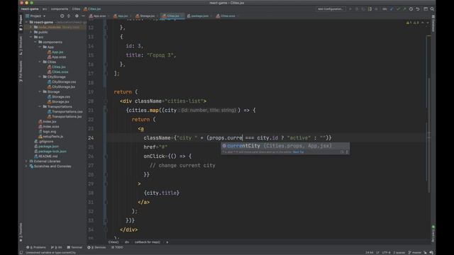Accept the currentCity autocomplete suggestion
The height and width of the screenshot is (255, 454).
click(x=285, y=146)
